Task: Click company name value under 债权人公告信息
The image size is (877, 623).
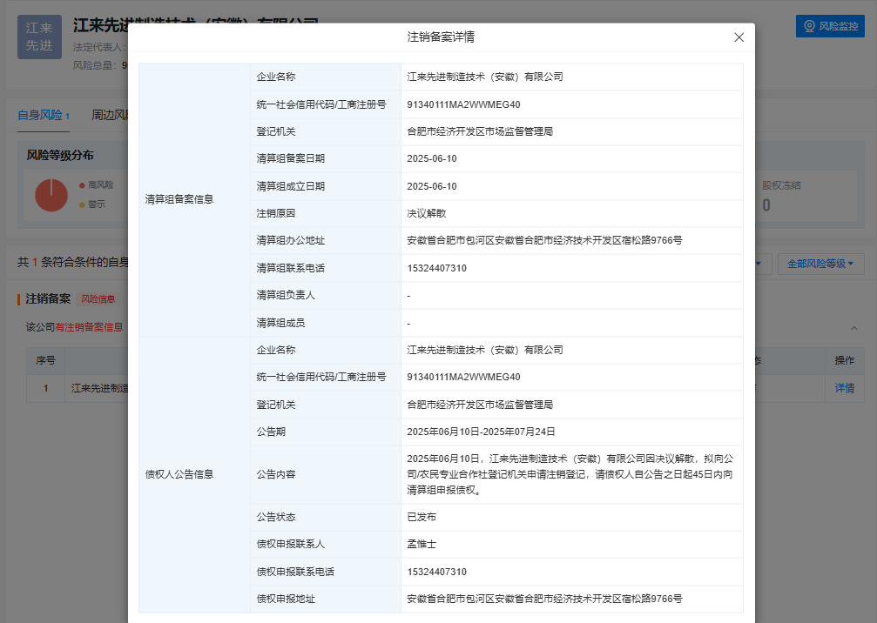Action: click(485, 351)
